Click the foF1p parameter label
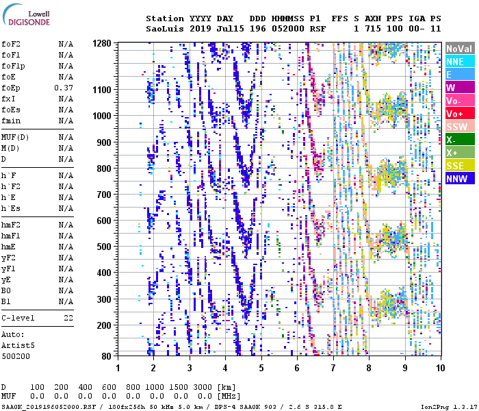479x411 pixels. [x=13, y=66]
